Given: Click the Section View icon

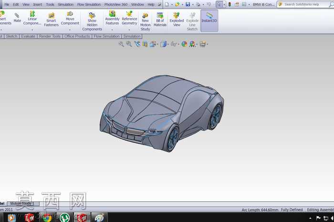Looking at the screenshot, I should [x=145, y=44].
